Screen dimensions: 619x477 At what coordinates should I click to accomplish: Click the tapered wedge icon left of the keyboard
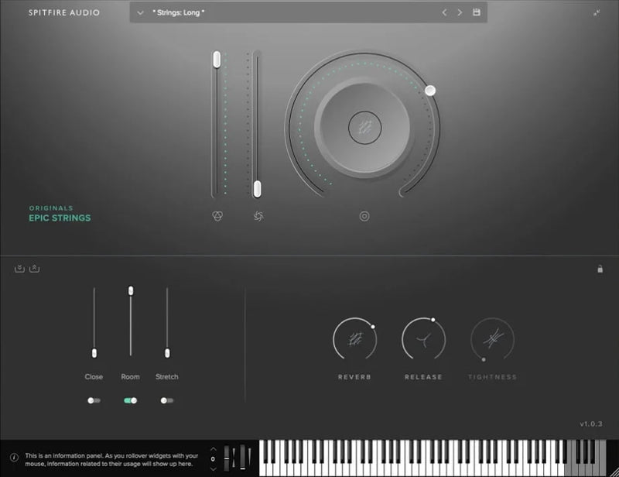tap(249, 458)
